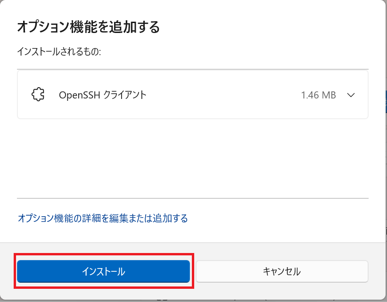Click the 1.46 MB size label
The height and width of the screenshot is (302, 387).
coord(318,95)
